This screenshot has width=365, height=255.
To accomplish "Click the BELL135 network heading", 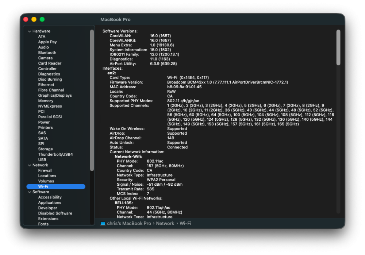I will click(x=124, y=203).
